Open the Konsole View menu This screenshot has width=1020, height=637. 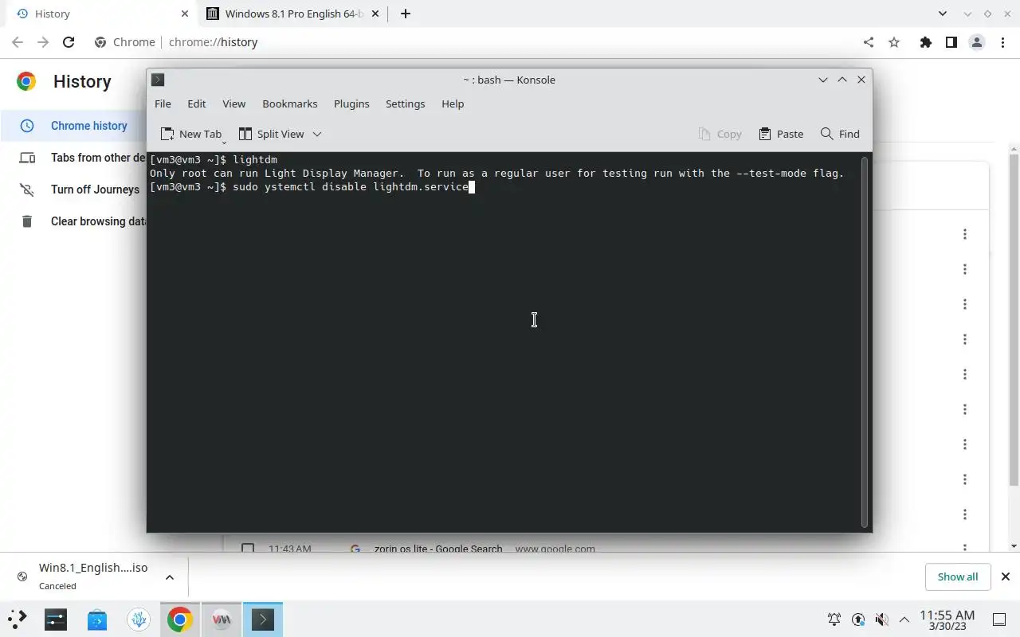click(233, 104)
